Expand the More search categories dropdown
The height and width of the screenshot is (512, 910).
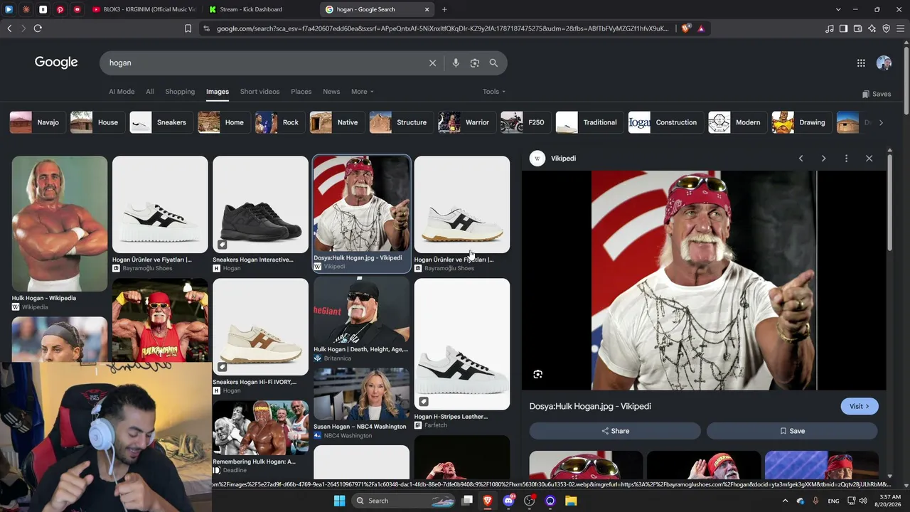(x=362, y=92)
